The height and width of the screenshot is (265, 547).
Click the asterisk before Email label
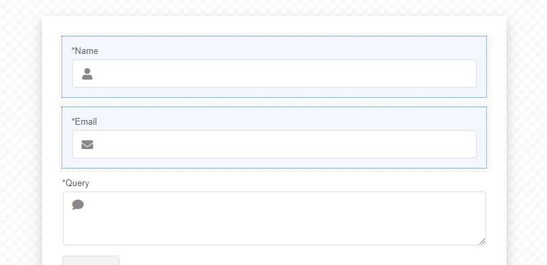73,121
